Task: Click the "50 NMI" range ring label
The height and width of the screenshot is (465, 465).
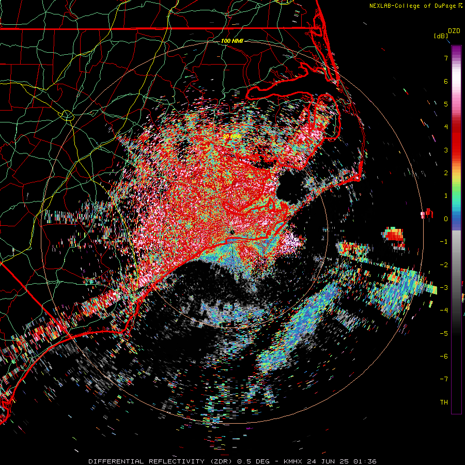Action: coord(232,136)
